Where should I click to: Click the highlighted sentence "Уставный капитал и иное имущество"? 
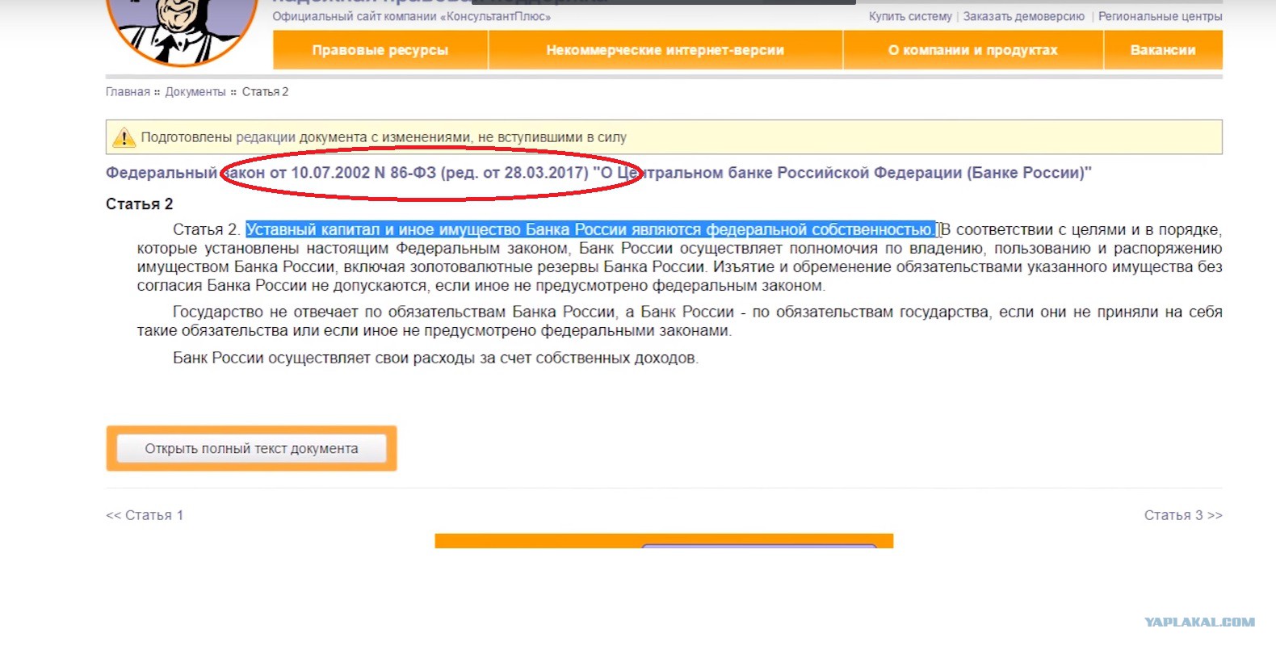point(590,230)
